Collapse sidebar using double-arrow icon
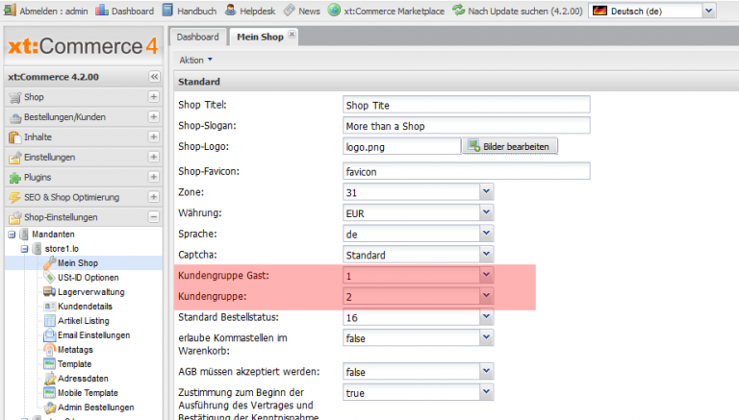 [154, 77]
